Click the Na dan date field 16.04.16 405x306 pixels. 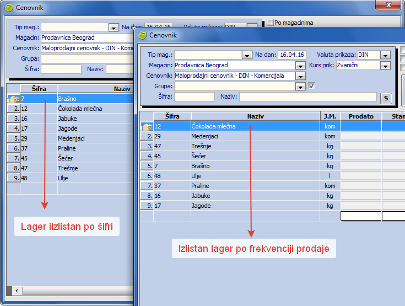pos(292,55)
